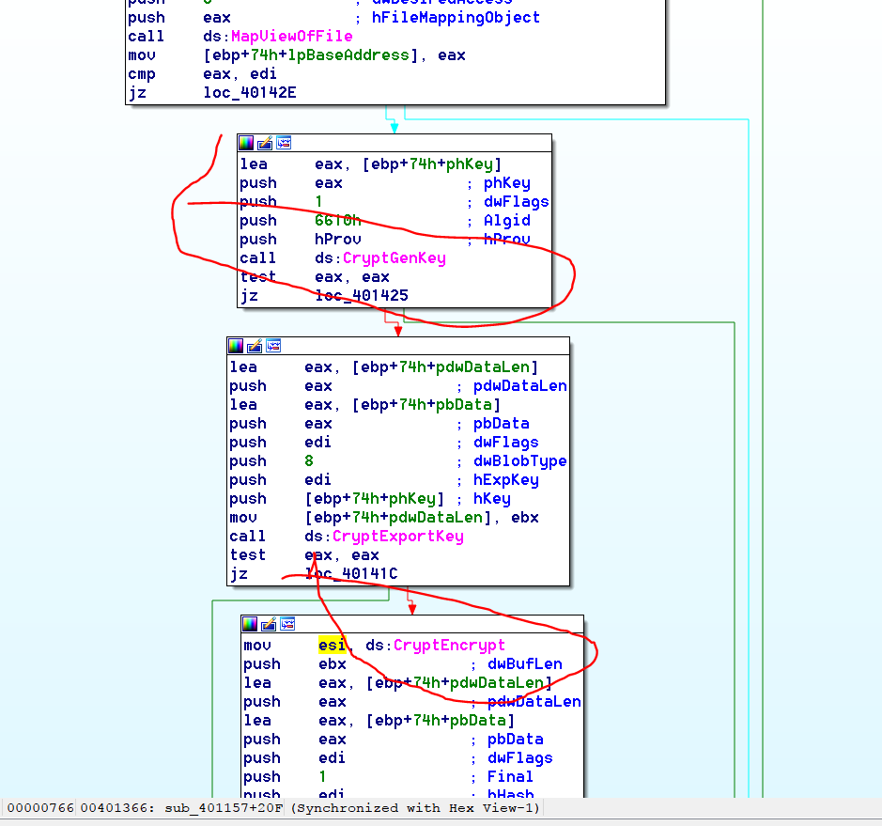Screen dimensions: 882x826
Task: Select the highlighted esi register
Action: tap(332, 646)
